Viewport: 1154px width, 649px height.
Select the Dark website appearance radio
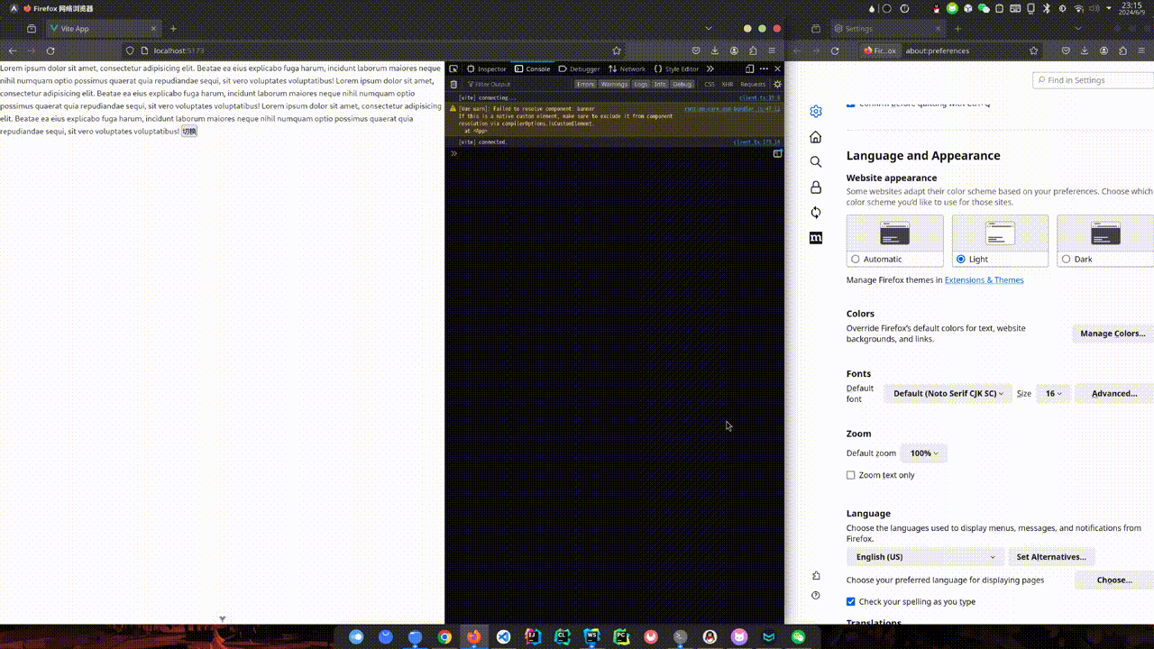click(1066, 260)
